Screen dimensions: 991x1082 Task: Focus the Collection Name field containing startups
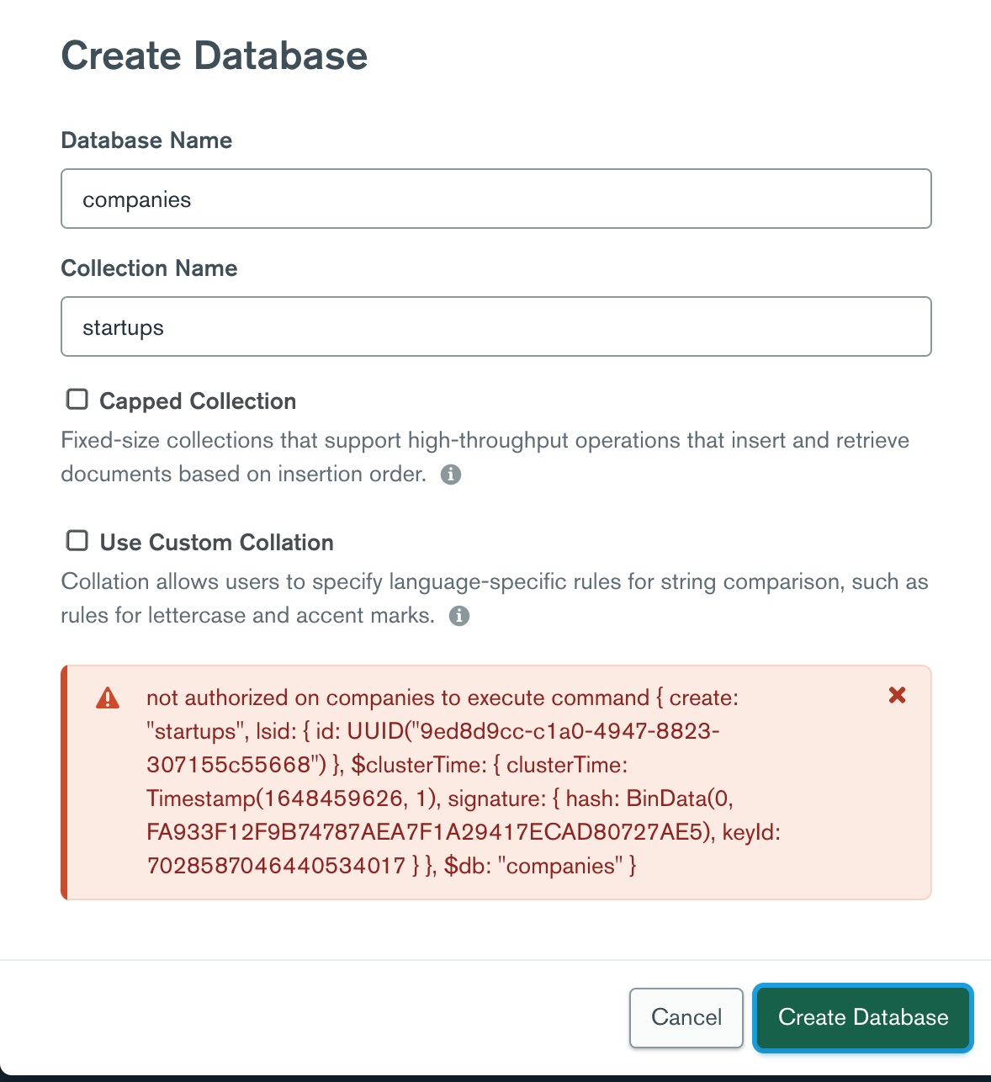click(496, 327)
